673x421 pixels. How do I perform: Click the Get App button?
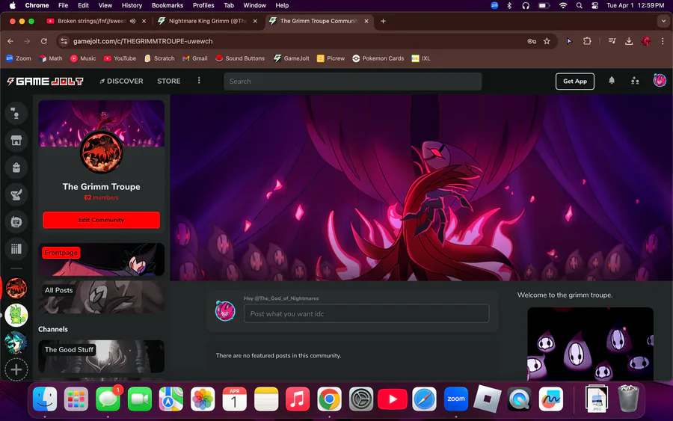(575, 81)
